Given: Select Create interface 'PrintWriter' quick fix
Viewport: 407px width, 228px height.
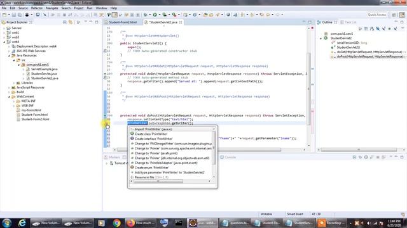Looking at the screenshot, I should point(171,139).
